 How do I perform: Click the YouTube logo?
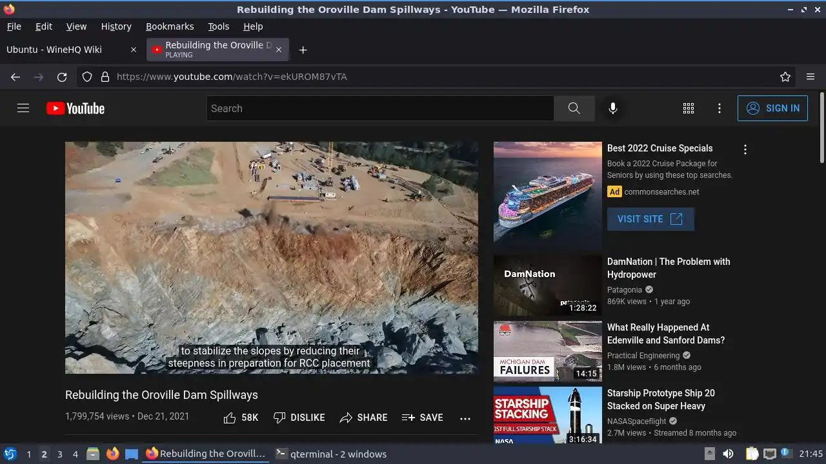click(76, 108)
